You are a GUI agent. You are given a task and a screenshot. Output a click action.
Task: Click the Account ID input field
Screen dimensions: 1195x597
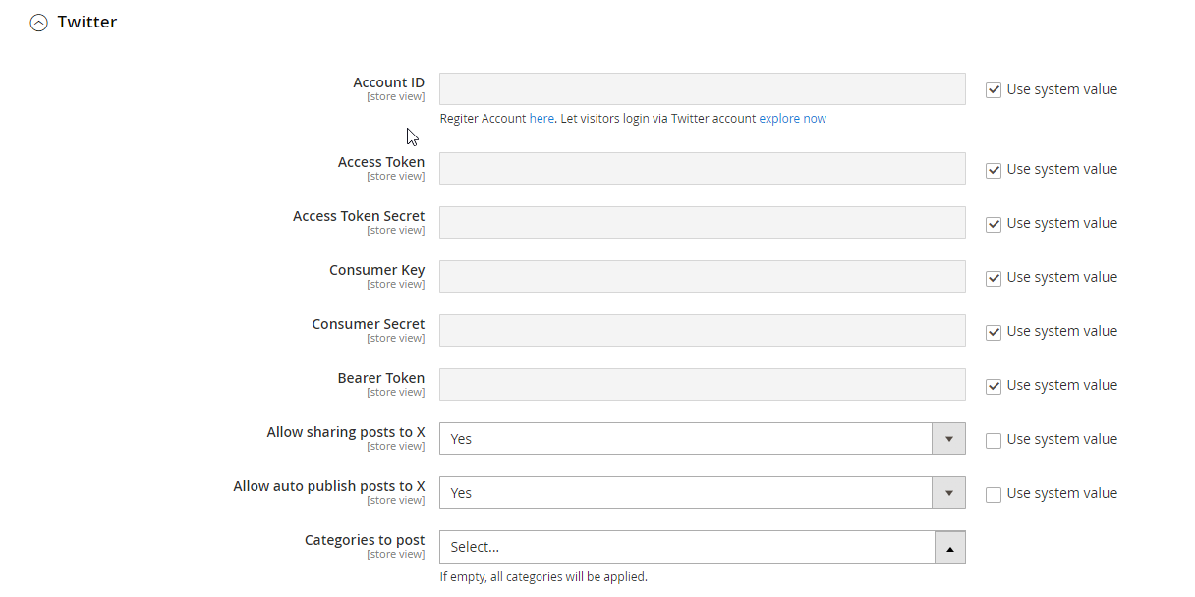click(x=702, y=89)
